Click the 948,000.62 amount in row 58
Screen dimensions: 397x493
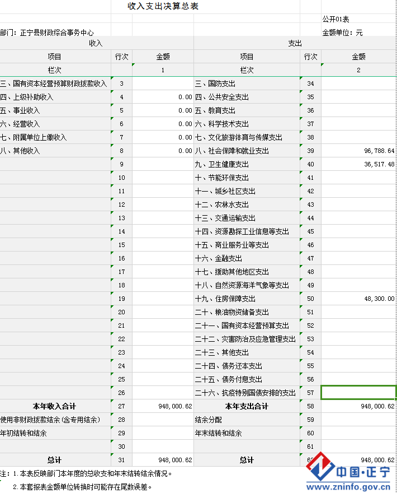coord(359,406)
